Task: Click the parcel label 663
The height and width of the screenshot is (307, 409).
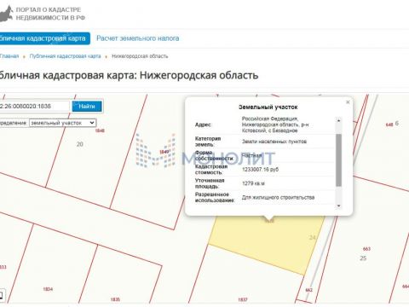Action: pos(366,249)
